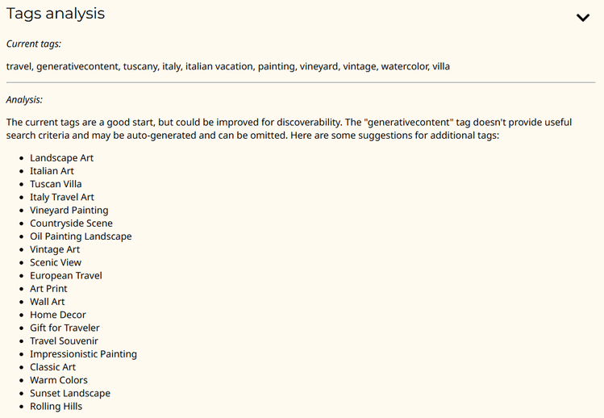Click the Italian Art suggestion
This screenshot has width=604, height=418.
52,171
